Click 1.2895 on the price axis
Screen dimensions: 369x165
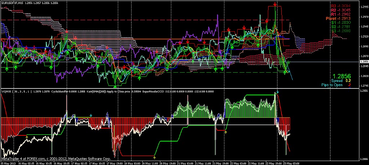[364, 47]
